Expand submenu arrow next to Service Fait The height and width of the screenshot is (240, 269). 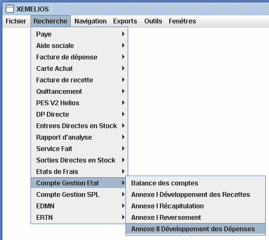(x=123, y=148)
